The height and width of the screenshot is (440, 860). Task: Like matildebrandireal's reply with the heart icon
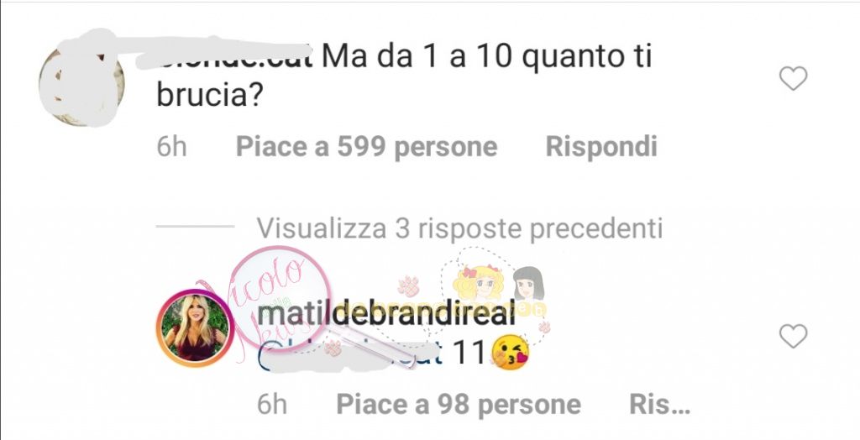(793, 336)
